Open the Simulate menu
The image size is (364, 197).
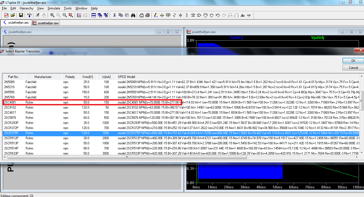tap(54, 8)
